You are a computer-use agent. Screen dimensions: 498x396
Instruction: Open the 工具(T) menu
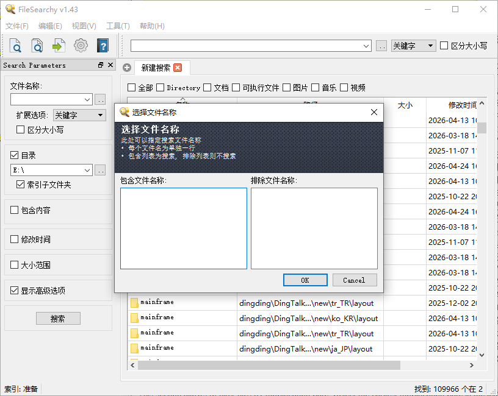(118, 26)
